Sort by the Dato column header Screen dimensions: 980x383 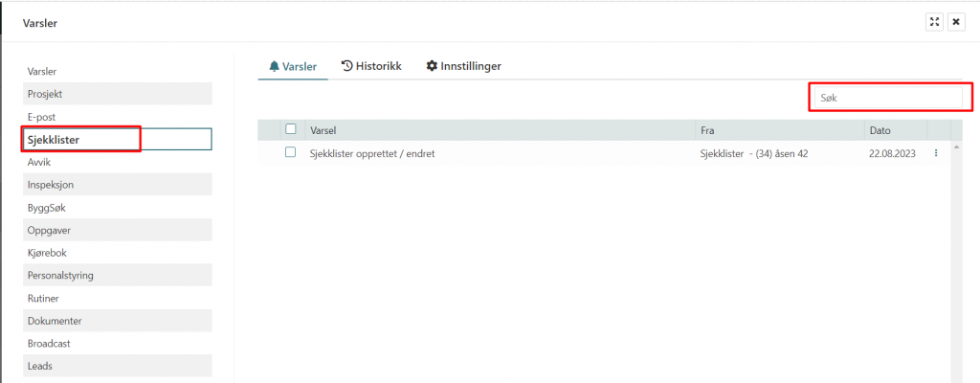click(x=880, y=130)
